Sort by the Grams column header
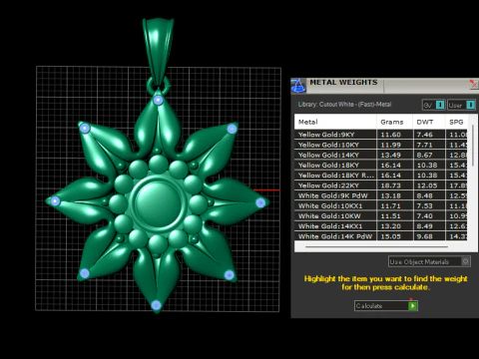 [x=394, y=122]
